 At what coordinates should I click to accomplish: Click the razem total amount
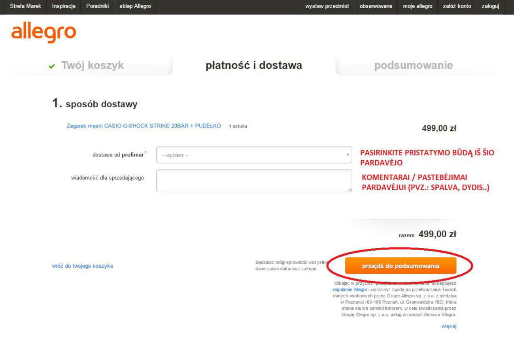click(x=437, y=234)
